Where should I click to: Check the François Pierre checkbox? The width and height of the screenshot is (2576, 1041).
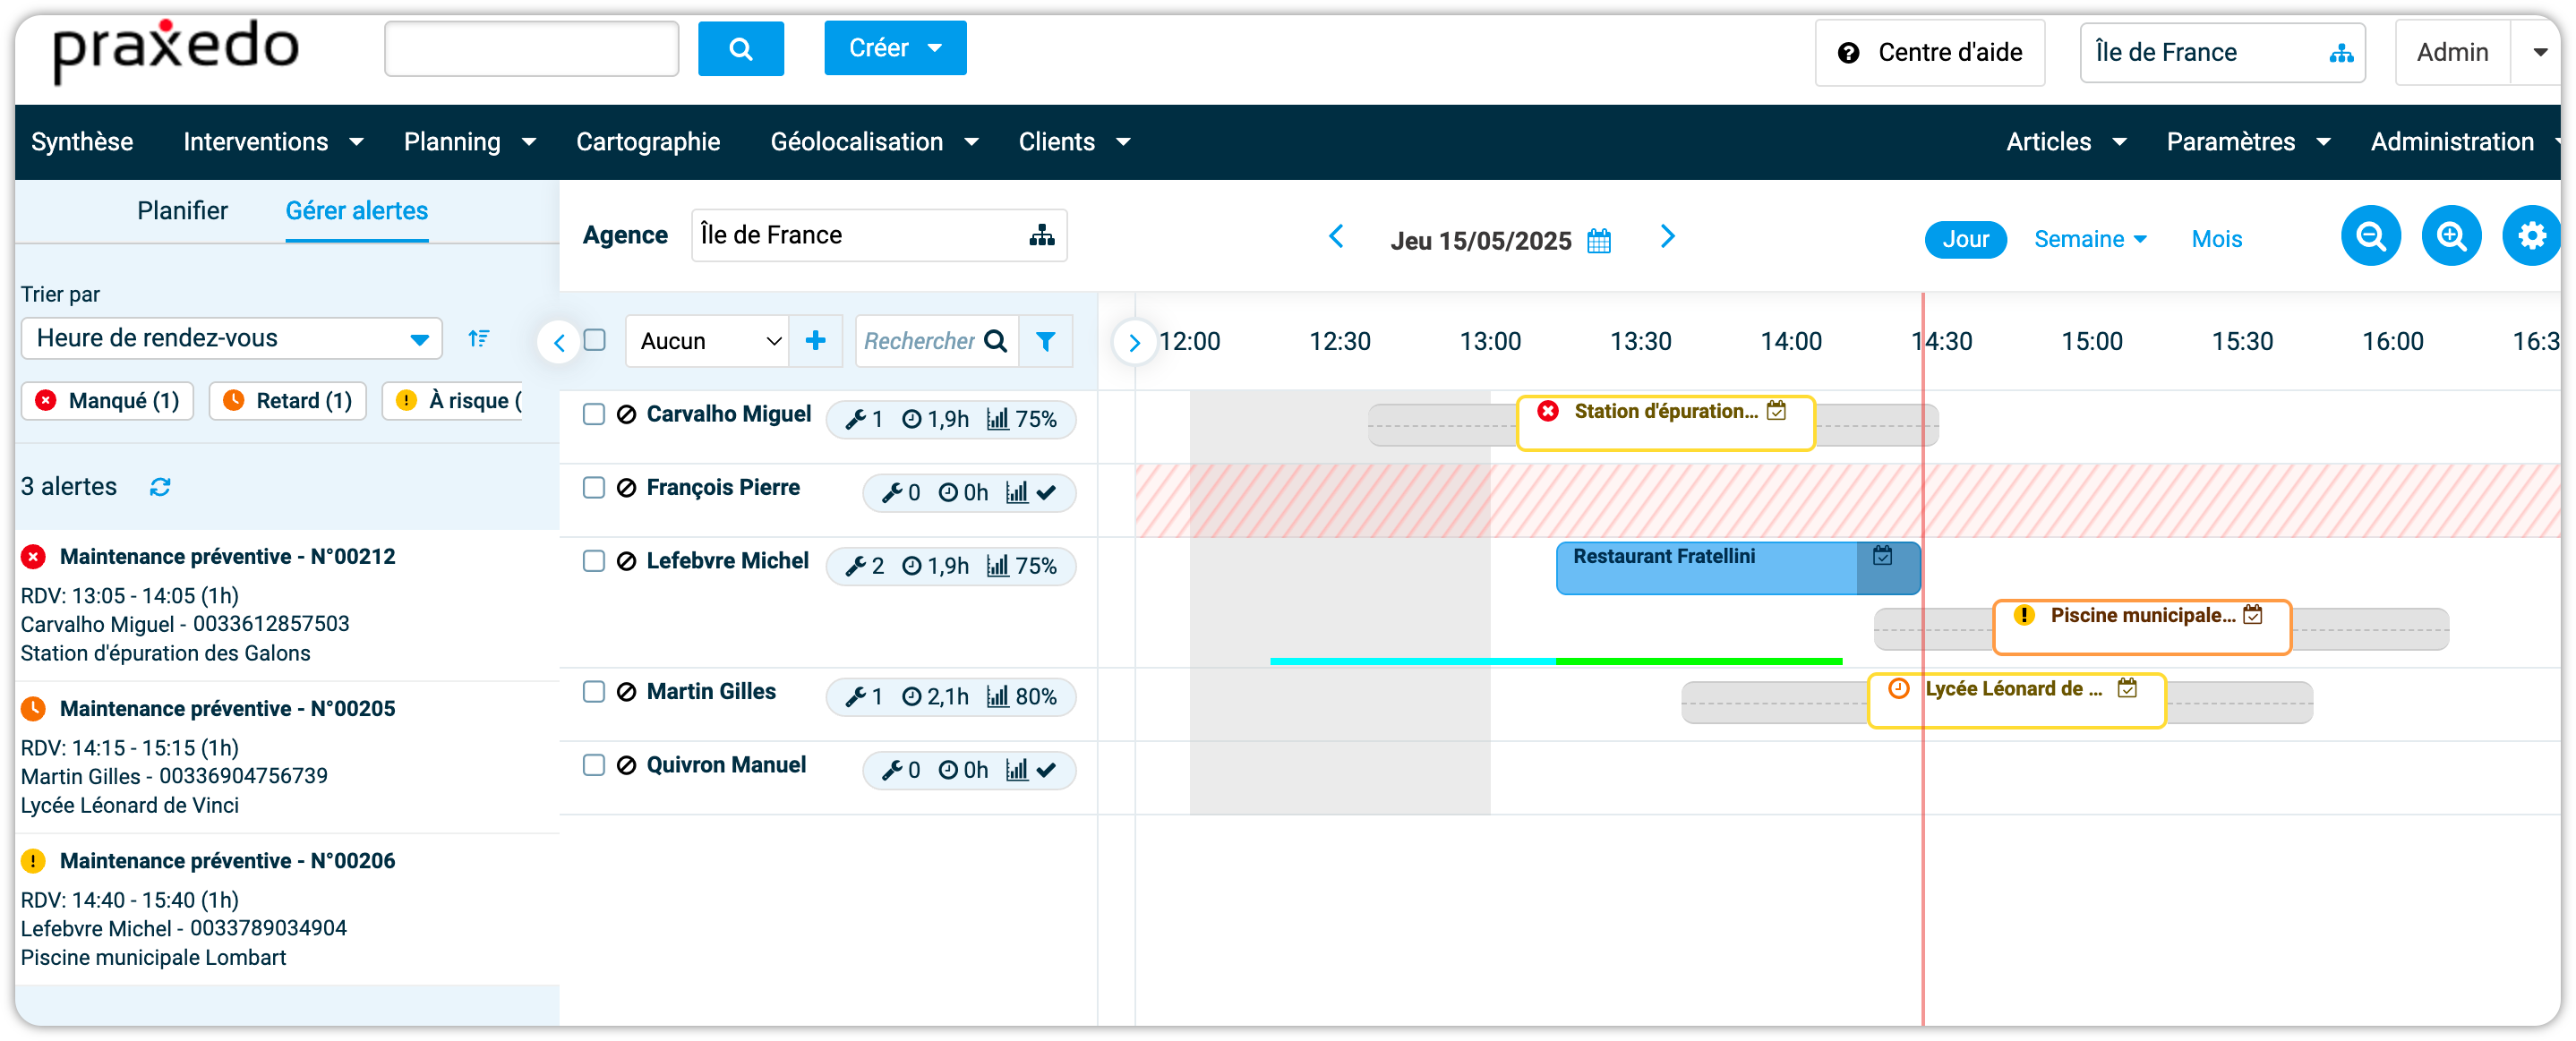(x=594, y=488)
